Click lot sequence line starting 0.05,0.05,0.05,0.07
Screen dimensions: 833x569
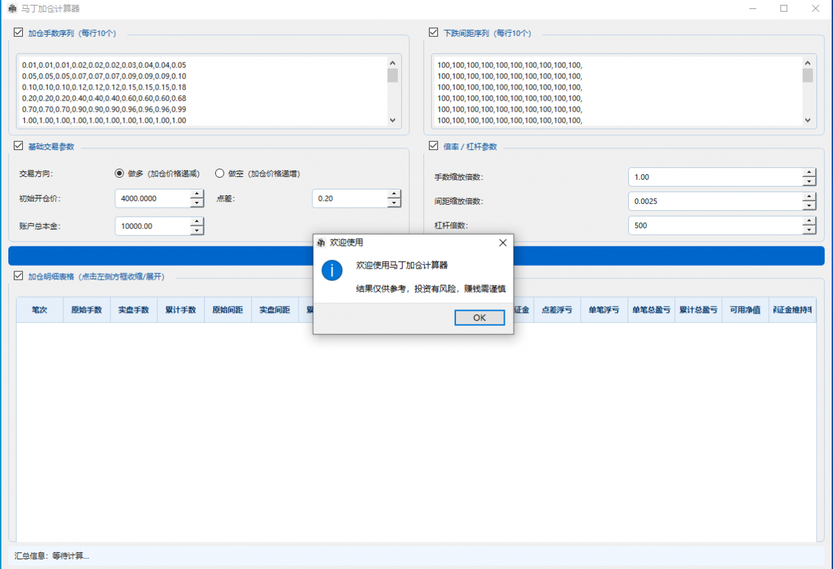104,76
